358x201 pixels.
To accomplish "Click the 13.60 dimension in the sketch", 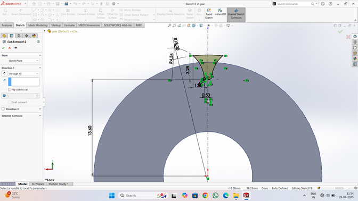I will coord(89,131).
